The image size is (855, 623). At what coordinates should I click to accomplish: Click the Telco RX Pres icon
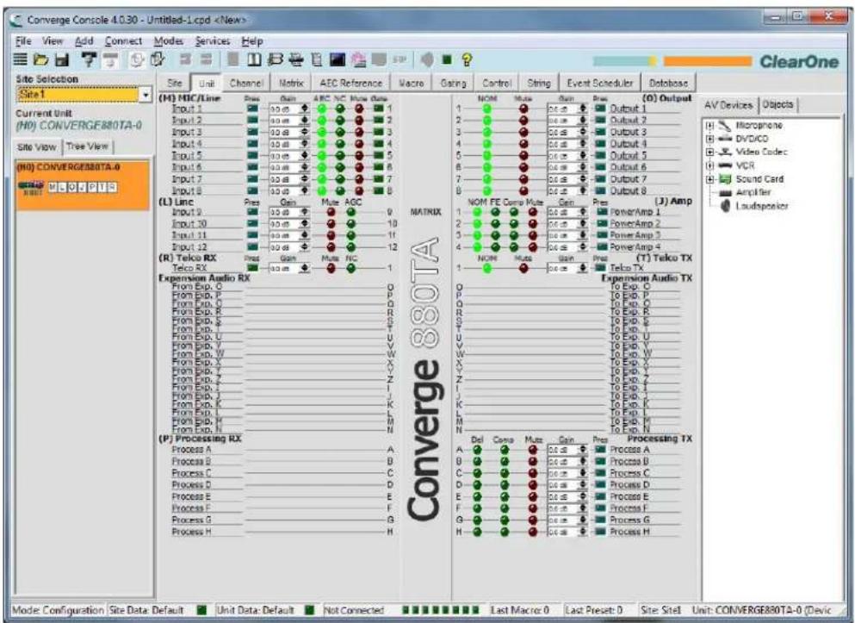click(252, 268)
